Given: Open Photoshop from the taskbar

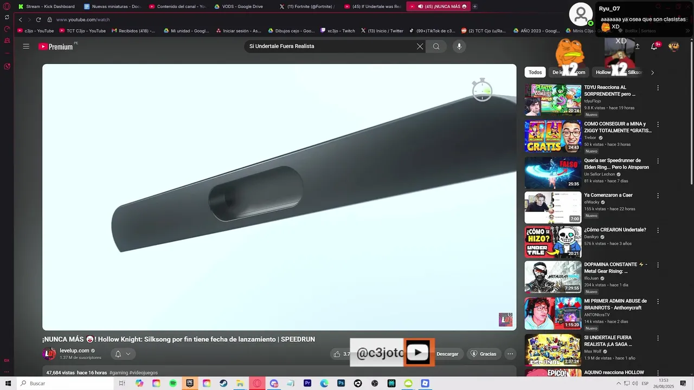Looking at the screenshot, I should point(341,383).
